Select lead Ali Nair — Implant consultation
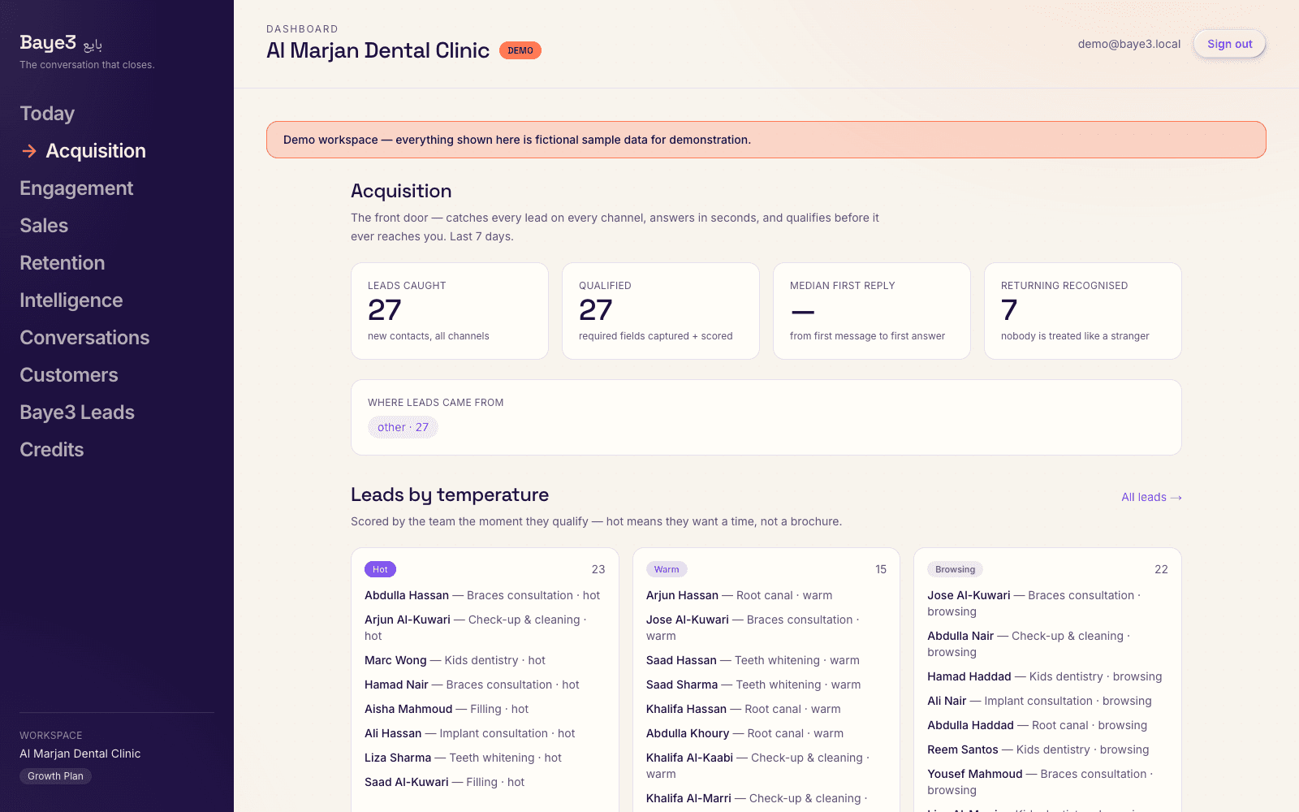 [x=1039, y=701]
